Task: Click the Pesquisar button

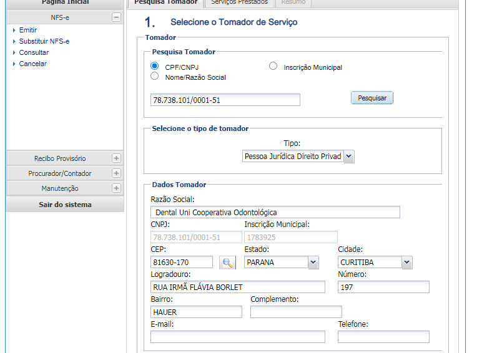Action: [x=372, y=98]
